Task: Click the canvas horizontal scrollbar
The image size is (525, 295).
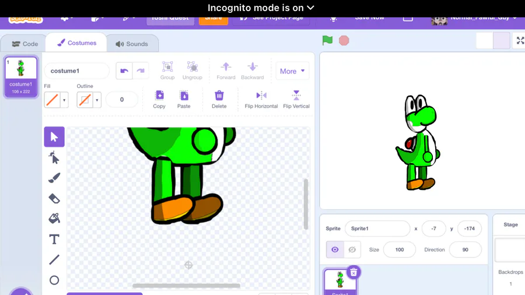Action: [x=186, y=286]
